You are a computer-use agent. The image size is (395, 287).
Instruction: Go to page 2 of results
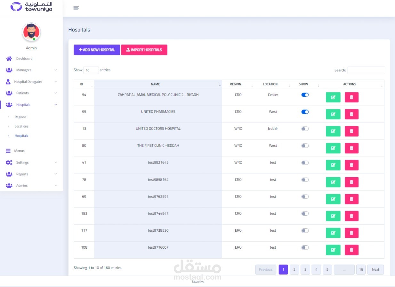point(294,269)
